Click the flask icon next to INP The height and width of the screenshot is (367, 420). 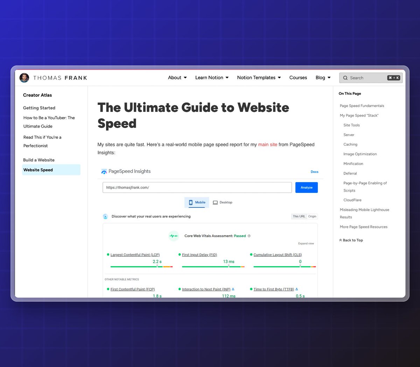coord(233,289)
